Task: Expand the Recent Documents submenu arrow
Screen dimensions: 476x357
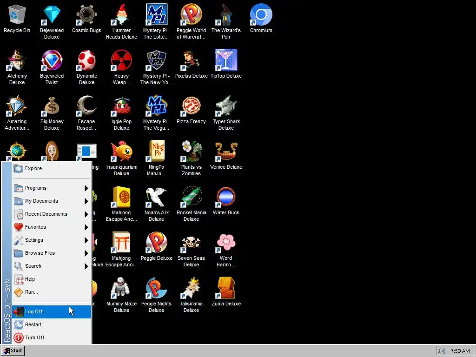Action: pos(86,214)
